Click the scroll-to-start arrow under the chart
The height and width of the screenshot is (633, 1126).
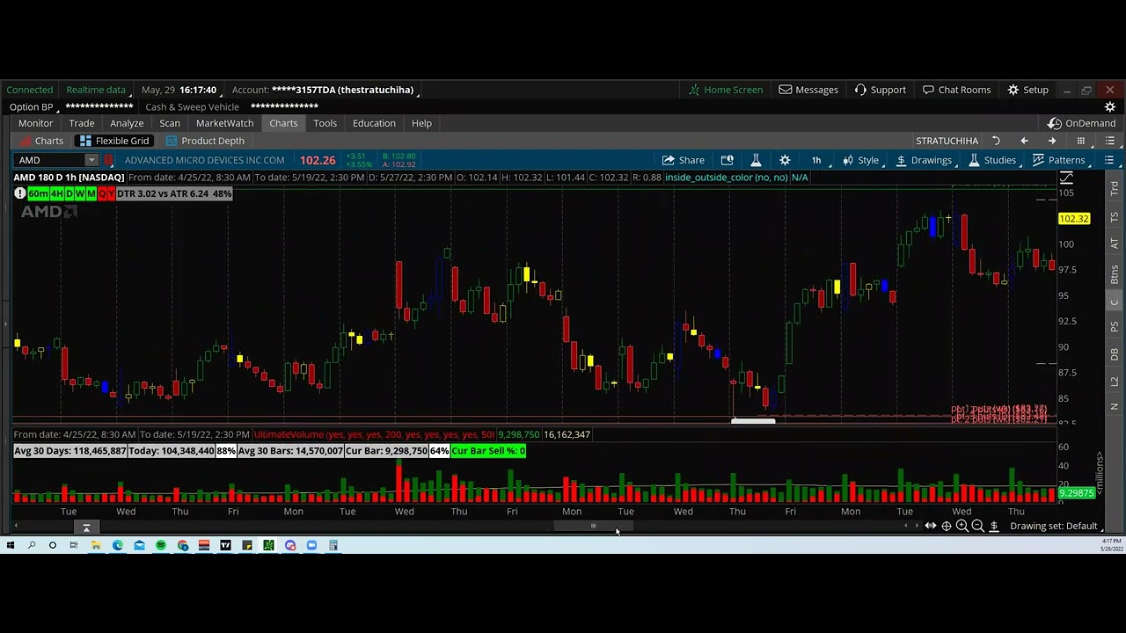click(86, 527)
